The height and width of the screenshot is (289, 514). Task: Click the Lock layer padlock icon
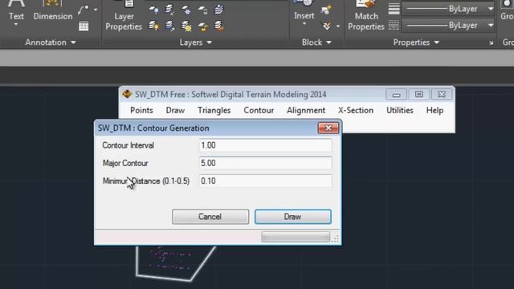(203, 10)
